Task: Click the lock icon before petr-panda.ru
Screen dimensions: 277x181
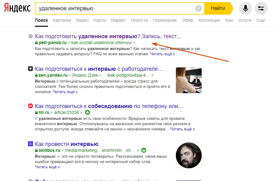Action: 36,43
